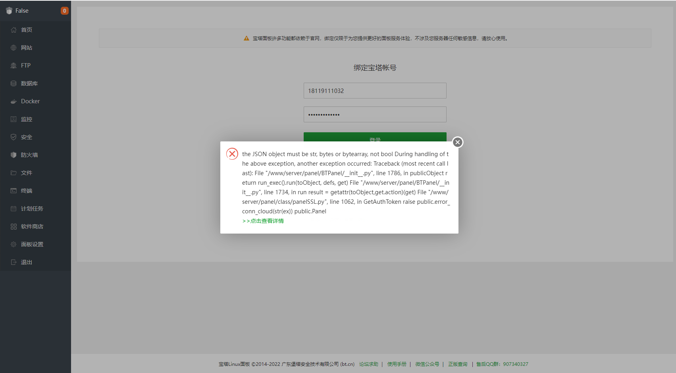Viewport: 676px width, 373px height.
Task: Click the database icon for 数据库
Action: coord(13,83)
